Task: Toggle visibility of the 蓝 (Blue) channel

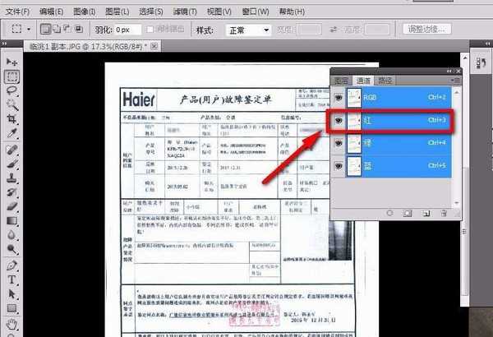Action: click(339, 167)
